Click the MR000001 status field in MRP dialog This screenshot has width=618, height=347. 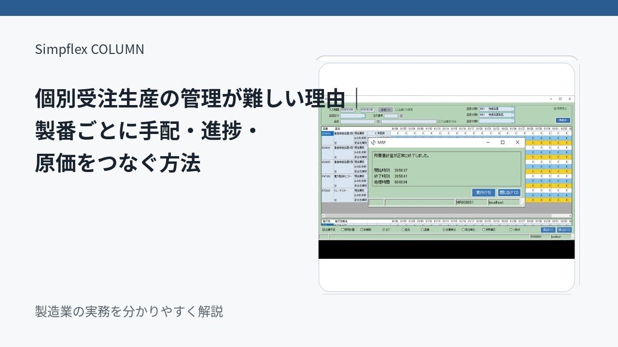coord(471,202)
